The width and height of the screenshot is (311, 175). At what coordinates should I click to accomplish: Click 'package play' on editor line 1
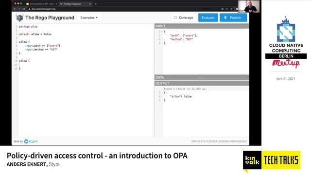pos(28,26)
